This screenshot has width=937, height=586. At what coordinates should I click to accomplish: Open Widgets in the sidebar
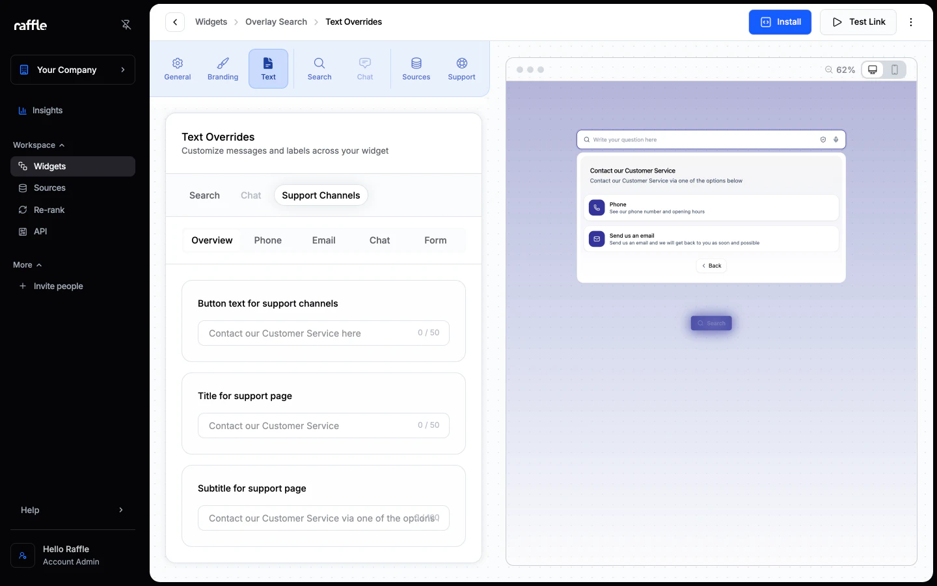[x=73, y=166]
